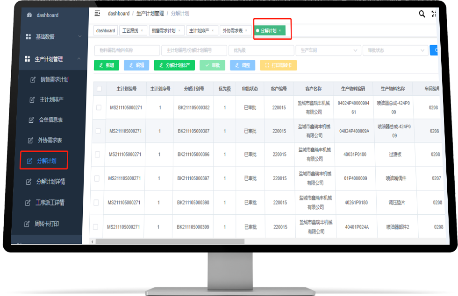Image resolution: width=458 pixels, height=296 pixels.
Task: Close the 工艺路线 tab with its x
Action: (x=142, y=31)
